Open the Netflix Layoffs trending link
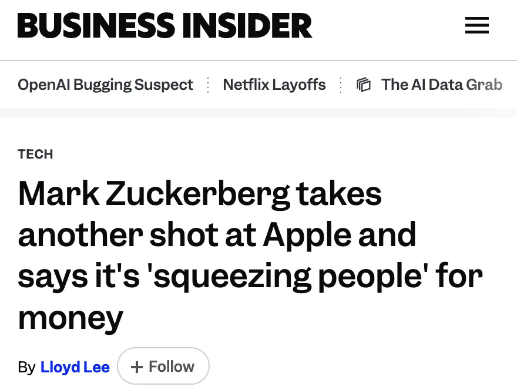This screenshot has height=390, width=517. [x=274, y=85]
